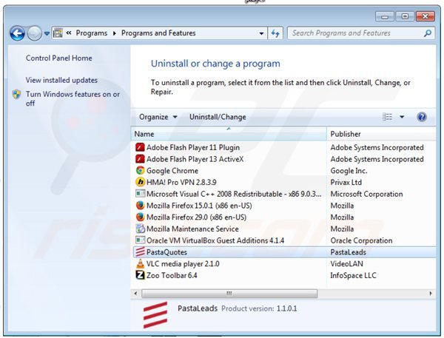Click the Google Chrome icon

[140, 171]
